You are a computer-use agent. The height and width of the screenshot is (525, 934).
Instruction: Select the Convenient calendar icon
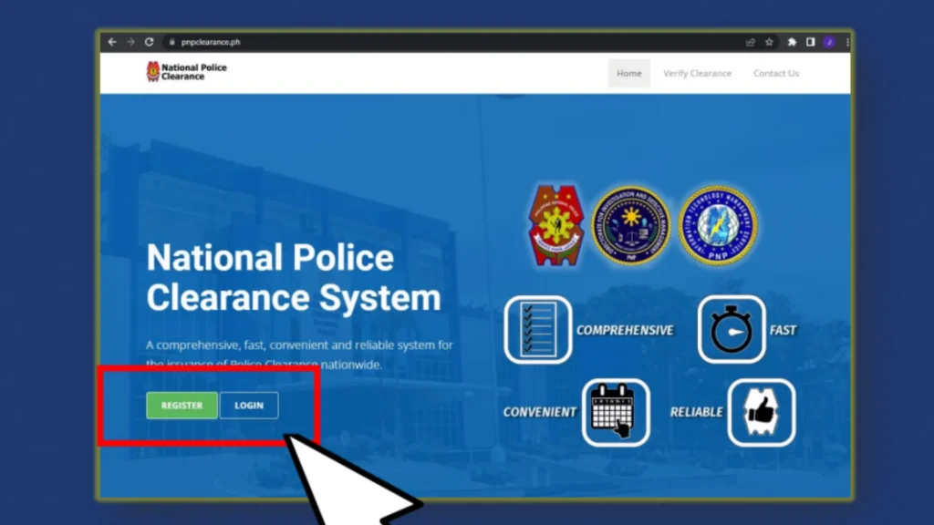point(615,412)
